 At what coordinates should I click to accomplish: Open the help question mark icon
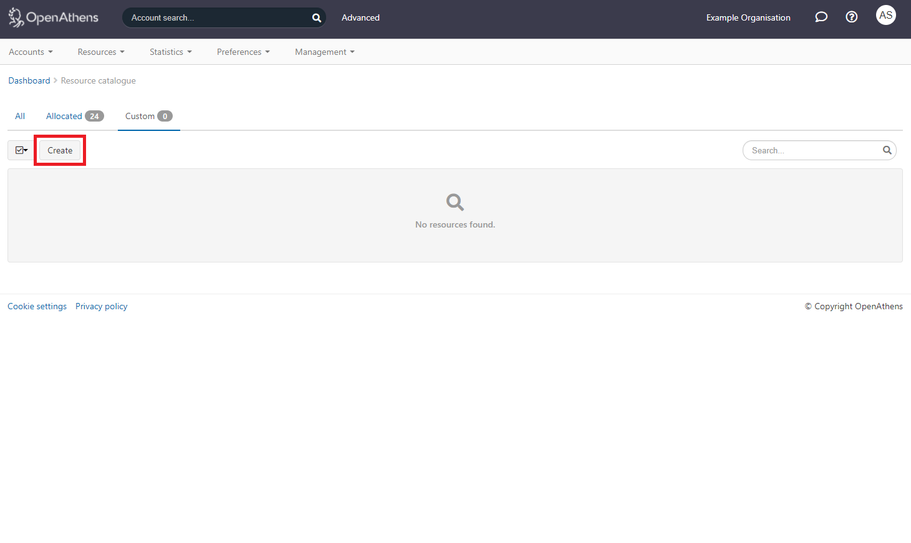[852, 17]
